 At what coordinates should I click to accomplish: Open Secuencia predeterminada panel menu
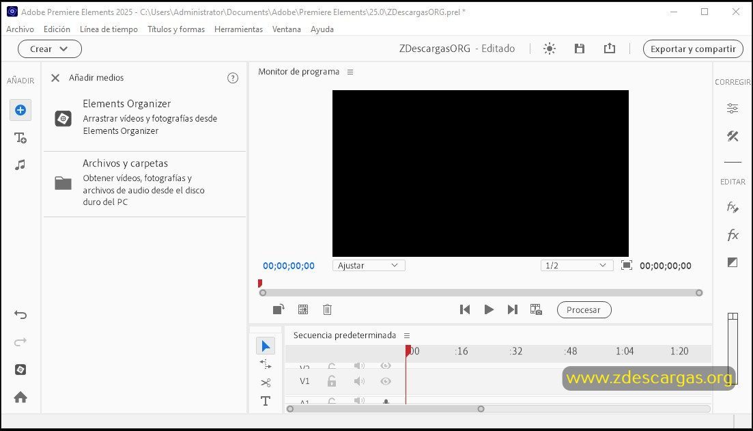407,335
